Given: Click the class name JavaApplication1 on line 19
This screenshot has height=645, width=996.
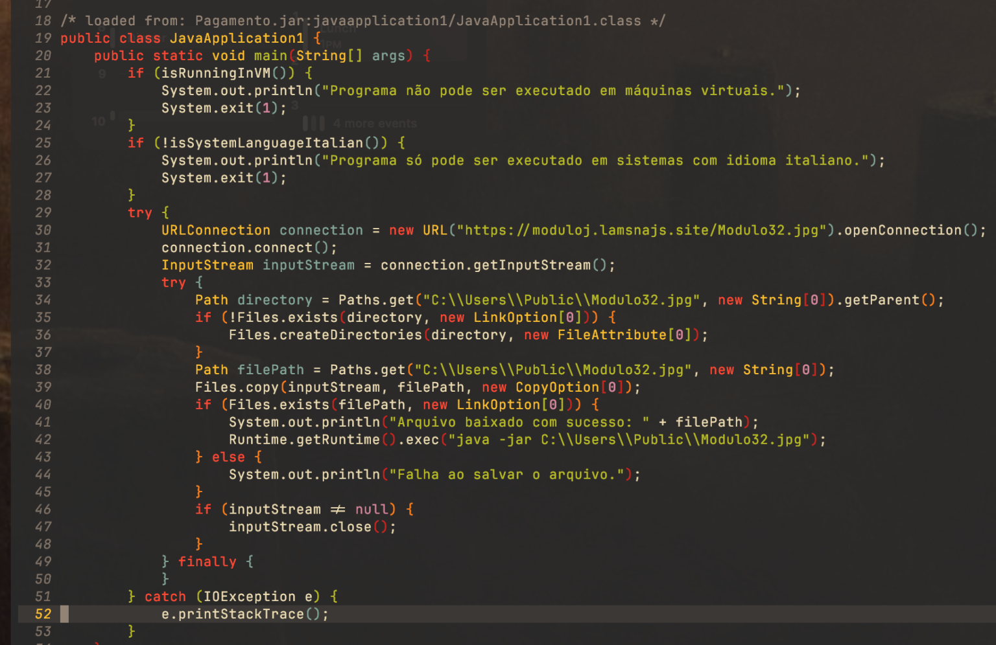Looking at the screenshot, I should 237,38.
